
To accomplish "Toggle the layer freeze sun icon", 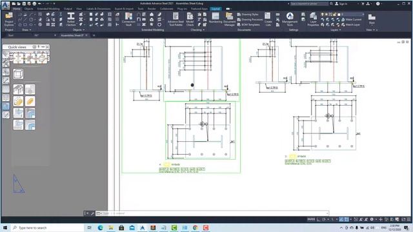I will coord(327,14).
